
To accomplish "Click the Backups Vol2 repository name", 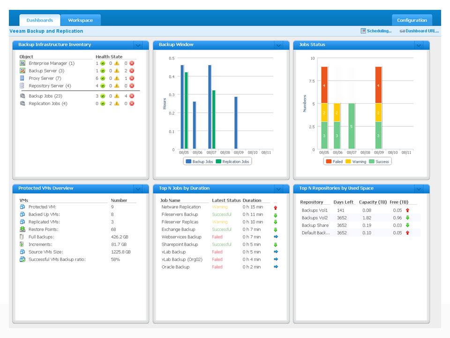I will click(315, 218).
